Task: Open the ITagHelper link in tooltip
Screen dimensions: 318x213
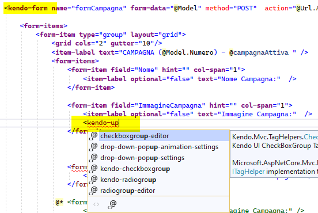Action: point(248,172)
